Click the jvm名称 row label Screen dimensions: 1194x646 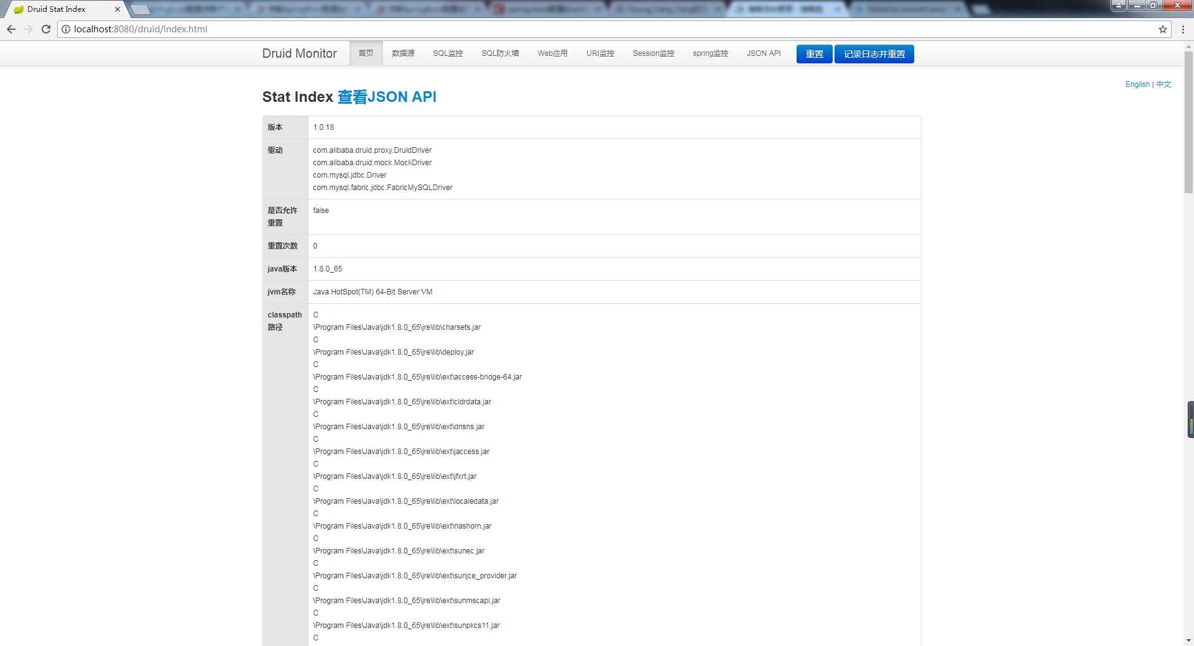coord(281,292)
